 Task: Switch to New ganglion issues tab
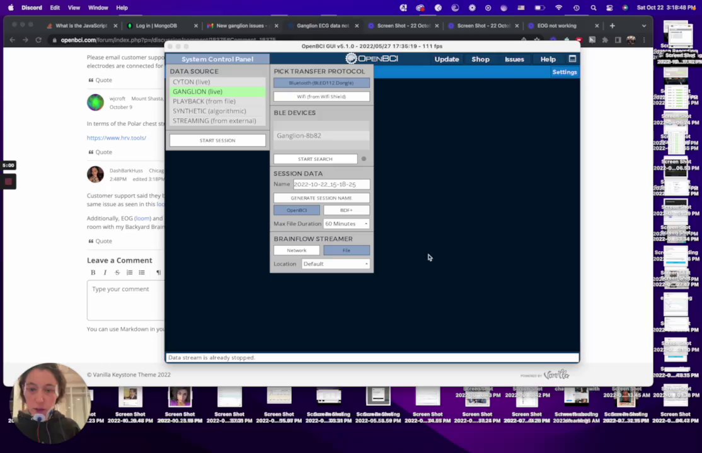242,26
